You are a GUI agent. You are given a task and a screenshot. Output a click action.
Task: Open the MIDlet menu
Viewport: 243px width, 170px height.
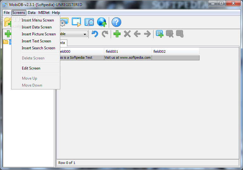[x=44, y=13]
